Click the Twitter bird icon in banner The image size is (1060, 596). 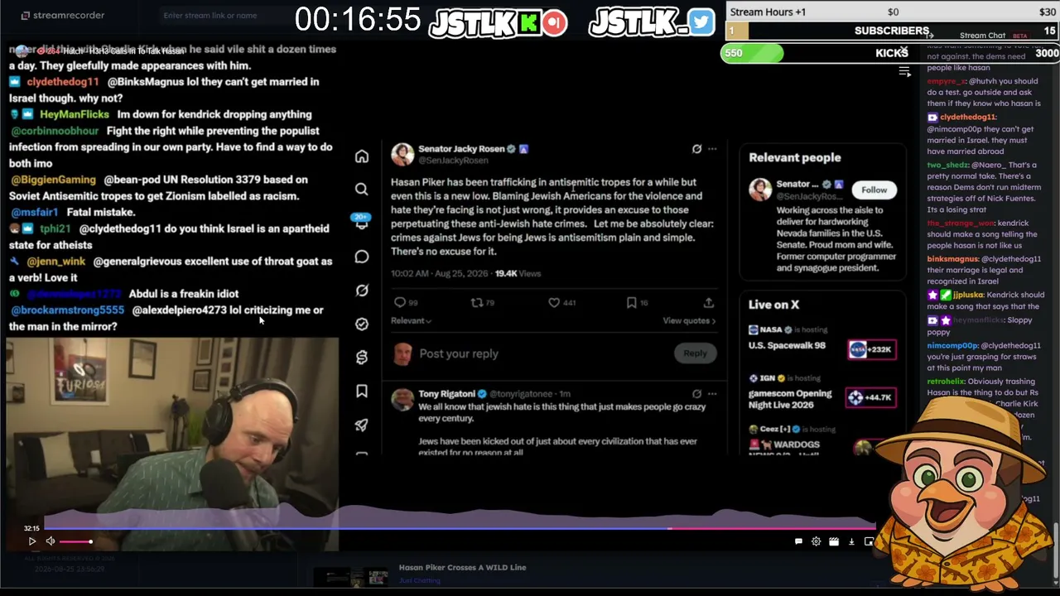pyautogui.click(x=701, y=22)
